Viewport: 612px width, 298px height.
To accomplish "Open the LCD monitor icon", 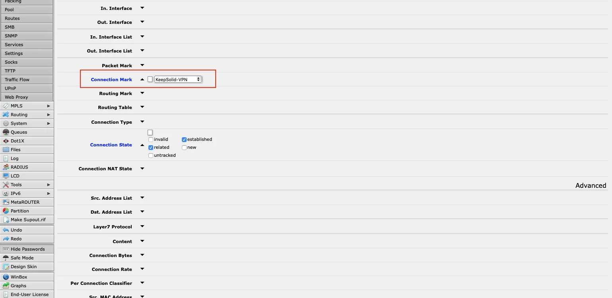I will 6,176.
